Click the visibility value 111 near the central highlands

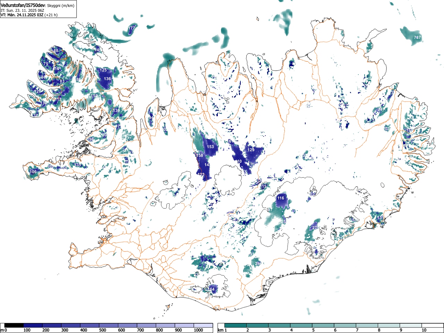[x=264, y=186]
